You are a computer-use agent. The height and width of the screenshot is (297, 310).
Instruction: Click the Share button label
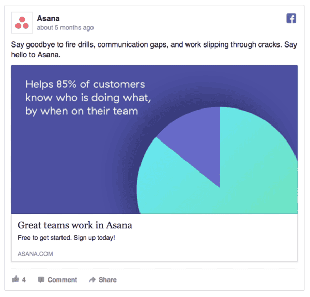[x=107, y=279]
